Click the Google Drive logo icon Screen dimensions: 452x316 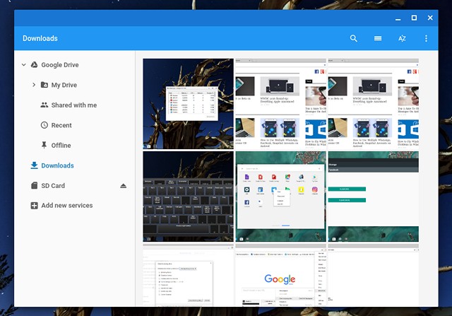click(35, 64)
